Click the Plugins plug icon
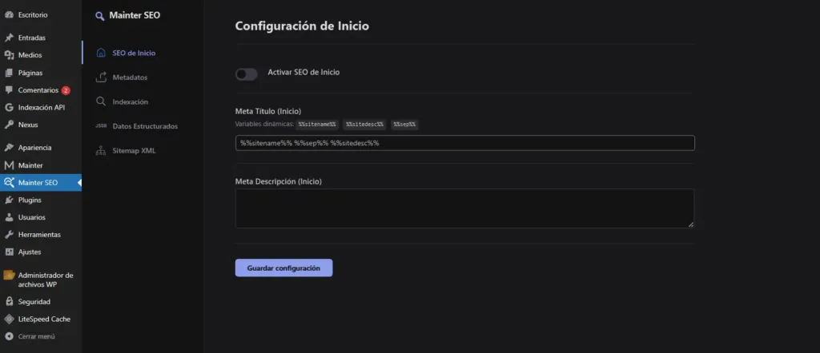Image resolution: width=820 pixels, height=353 pixels. (9, 200)
